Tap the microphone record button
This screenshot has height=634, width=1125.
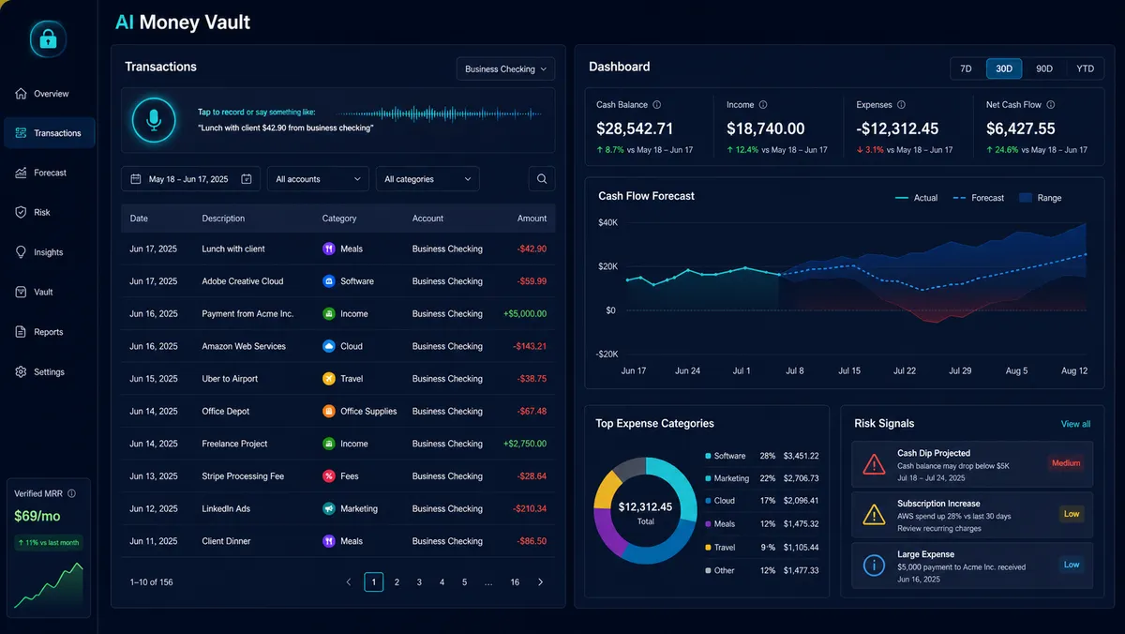(152, 119)
